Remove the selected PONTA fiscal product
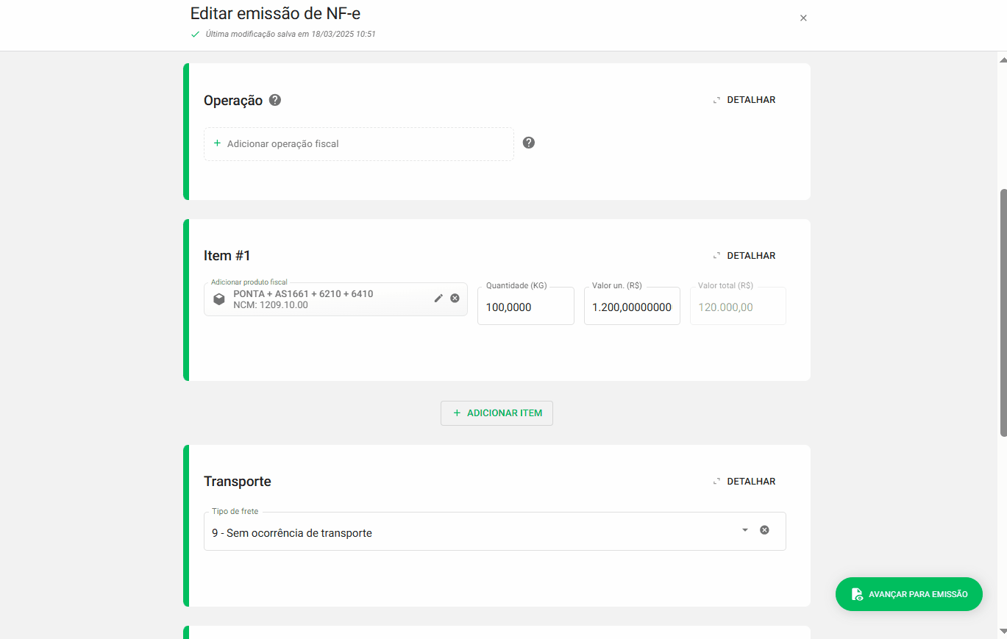The height and width of the screenshot is (639, 1007). (x=455, y=298)
